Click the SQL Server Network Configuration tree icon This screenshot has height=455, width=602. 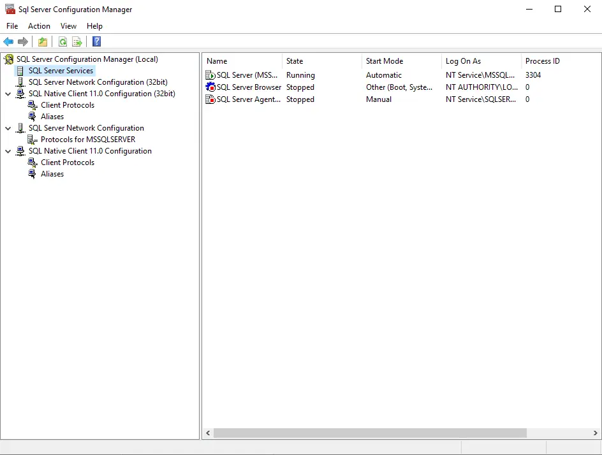click(20, 128)
